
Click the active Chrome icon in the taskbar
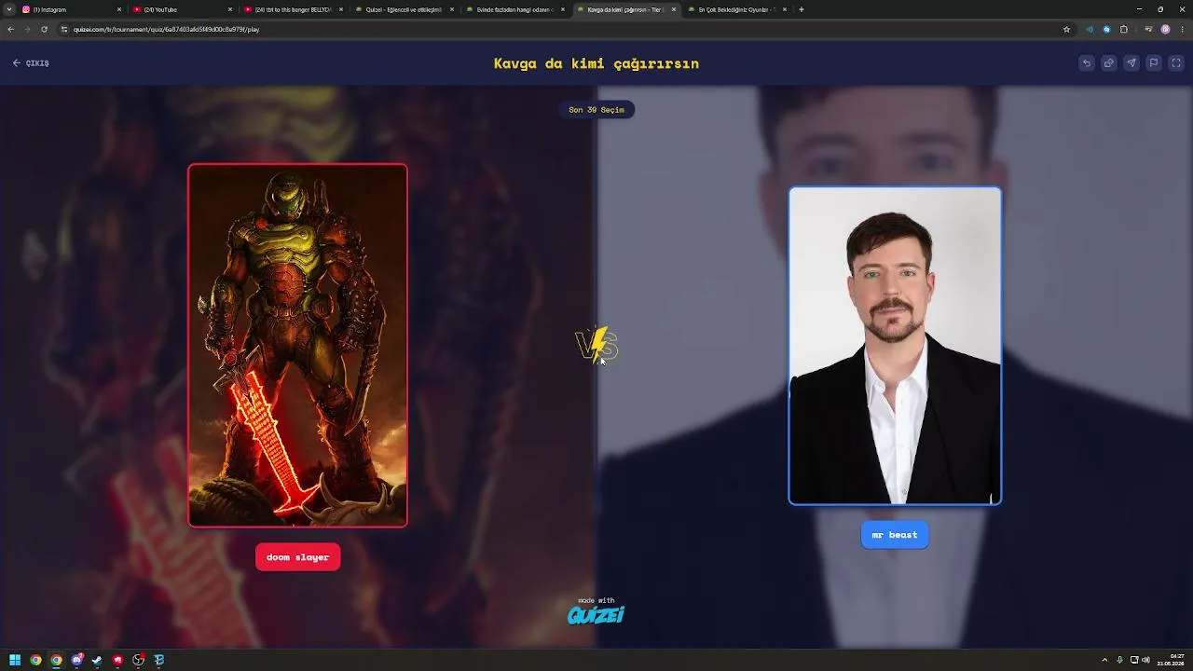[x=56, y=660]
